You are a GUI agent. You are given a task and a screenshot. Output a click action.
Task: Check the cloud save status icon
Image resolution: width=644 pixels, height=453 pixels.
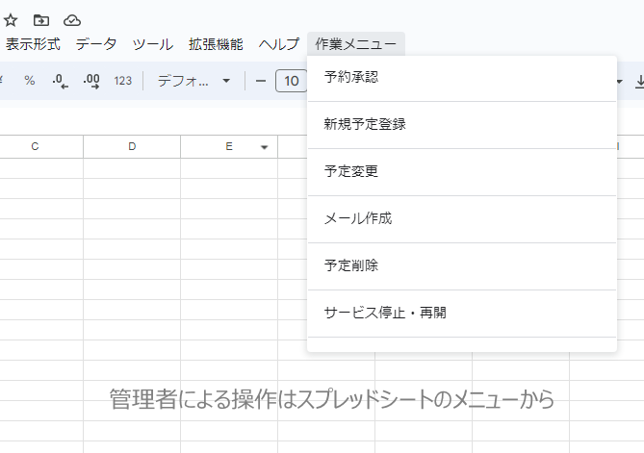pos(72,20)
